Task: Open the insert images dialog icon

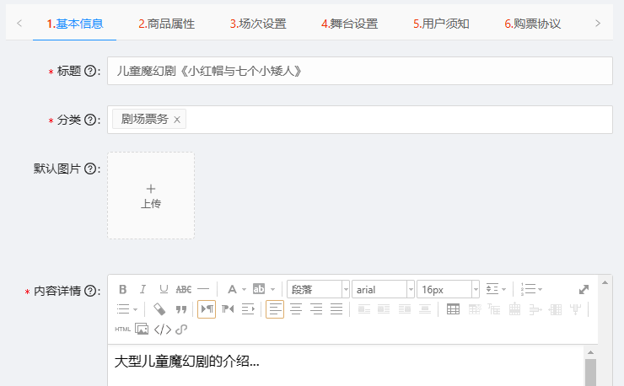Action: (x=142, y=329)
